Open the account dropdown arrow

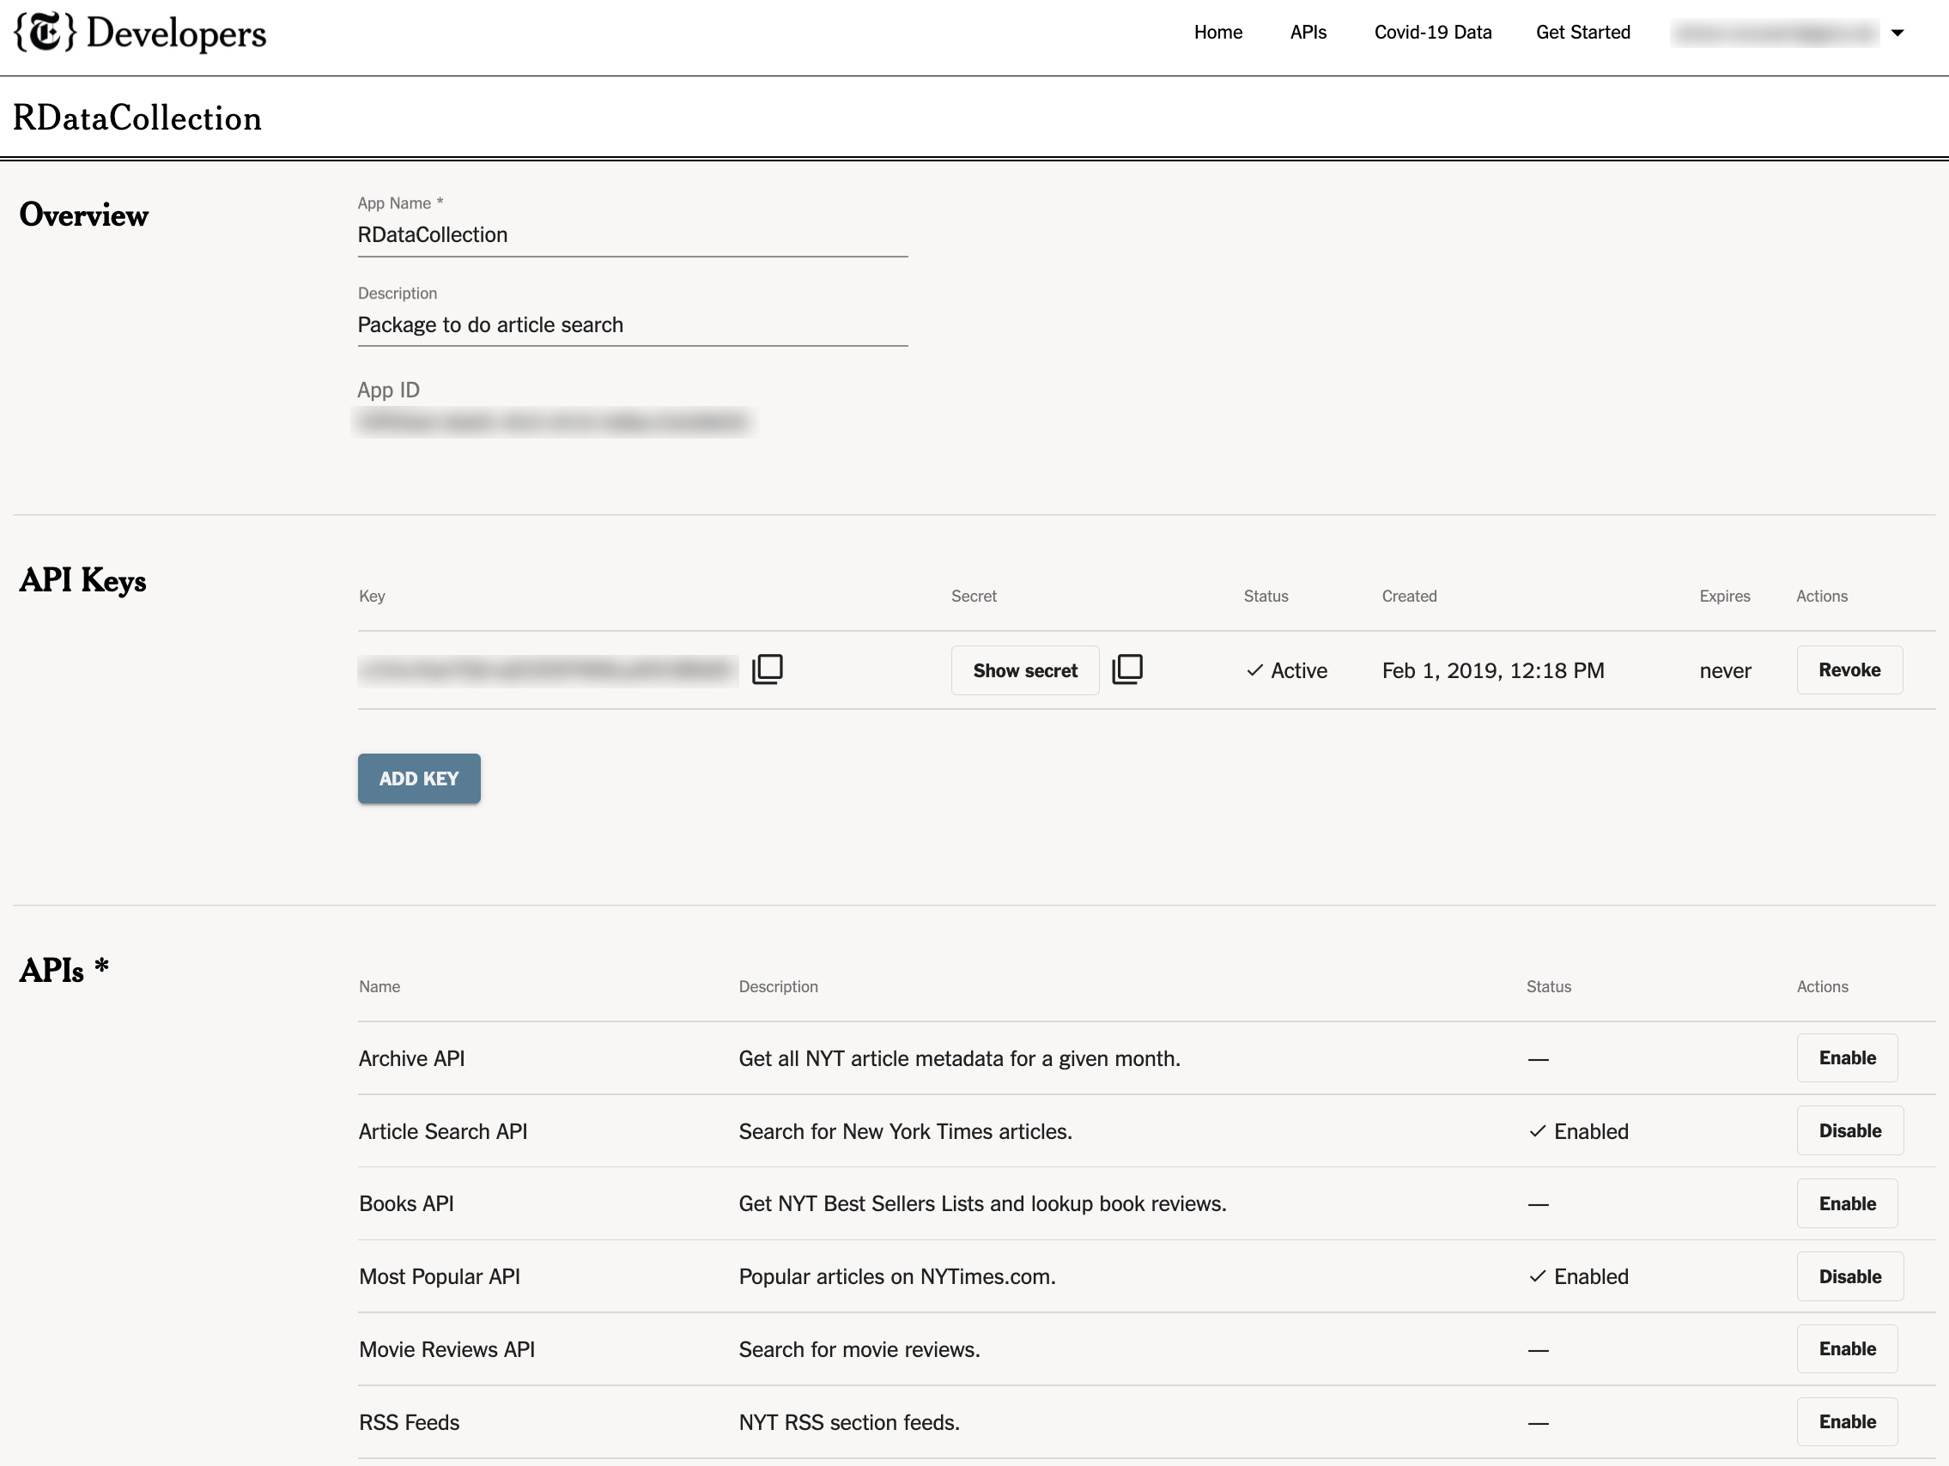[x=1897, y=33]
